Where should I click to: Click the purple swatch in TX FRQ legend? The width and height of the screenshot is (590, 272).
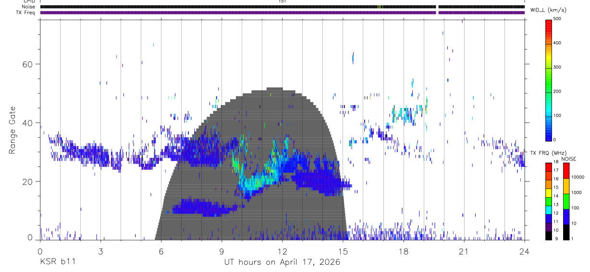tap(549, 226)
